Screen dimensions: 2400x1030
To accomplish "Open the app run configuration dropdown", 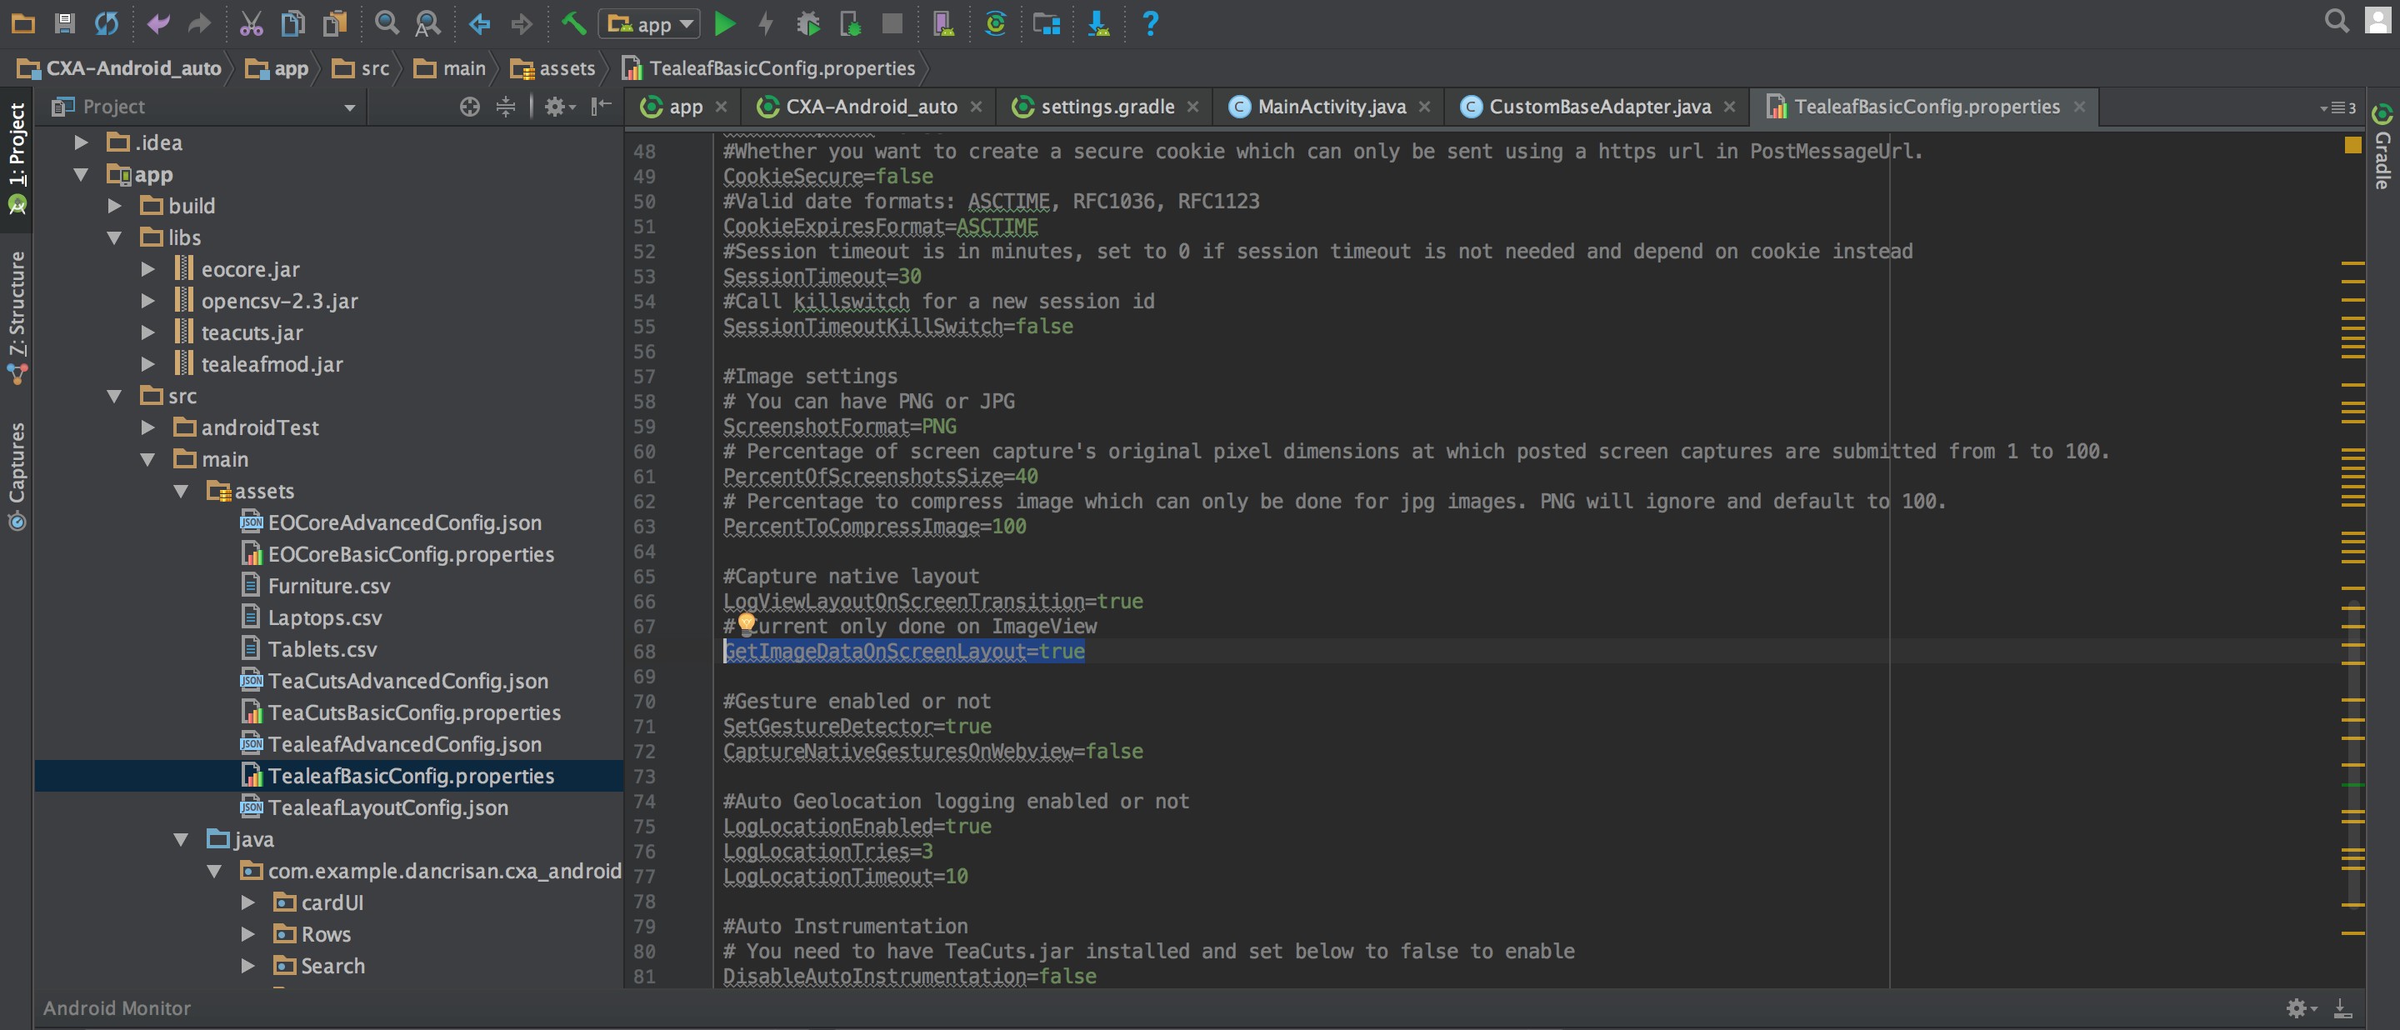I will [651, 23].
